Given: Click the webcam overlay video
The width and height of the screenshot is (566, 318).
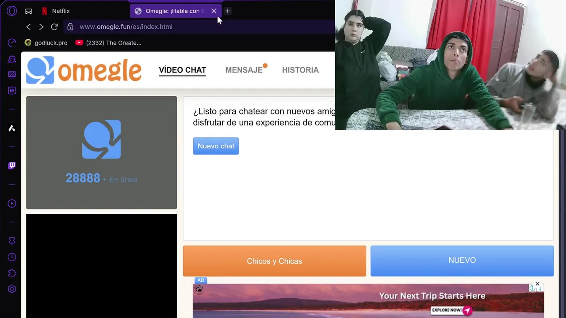Looking at the screenshot, I should coord(450,65).
